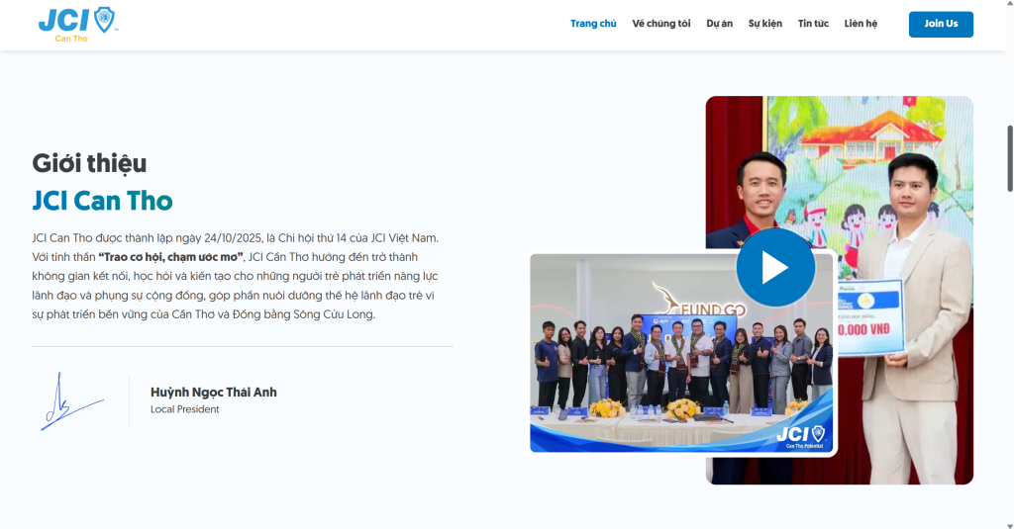Click the president's blue signature image
Image resolution: width=1014 pixels, height=529 pixels.
click(69, 401)
